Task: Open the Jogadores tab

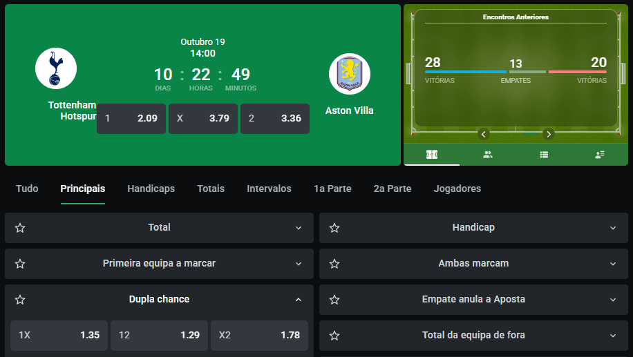Action: tap(457, 189)
